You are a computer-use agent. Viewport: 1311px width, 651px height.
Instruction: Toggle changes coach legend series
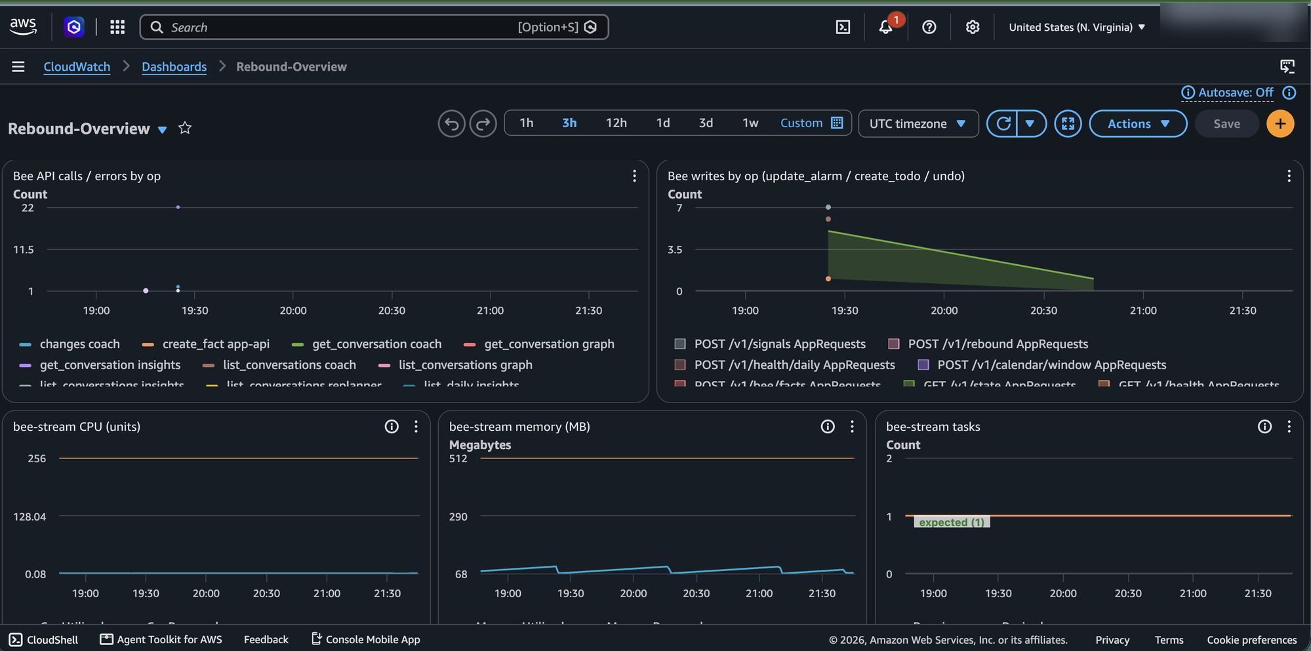70,344
